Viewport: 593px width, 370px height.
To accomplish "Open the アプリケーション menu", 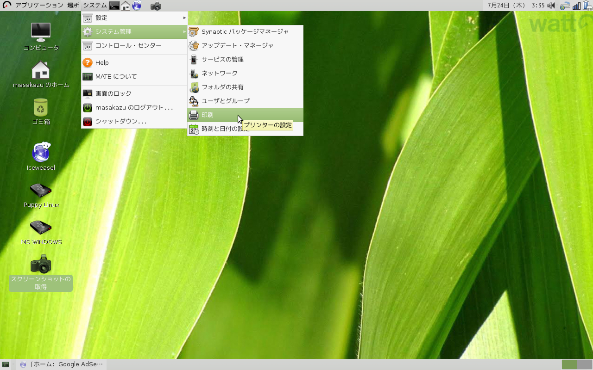I will tap(39, 6).
